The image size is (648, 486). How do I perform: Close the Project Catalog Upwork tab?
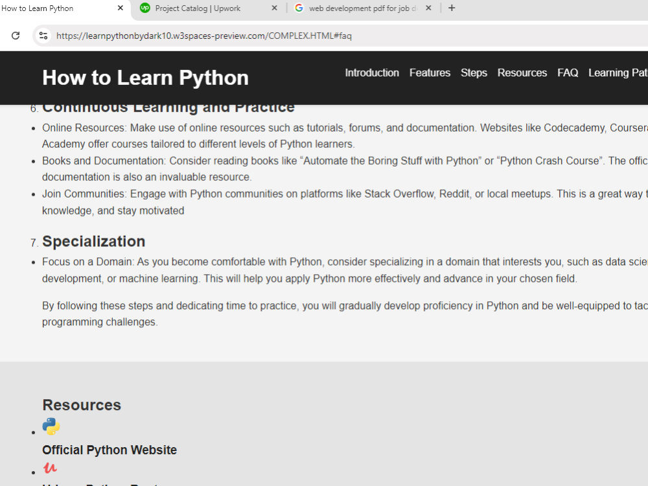point(274,8)
